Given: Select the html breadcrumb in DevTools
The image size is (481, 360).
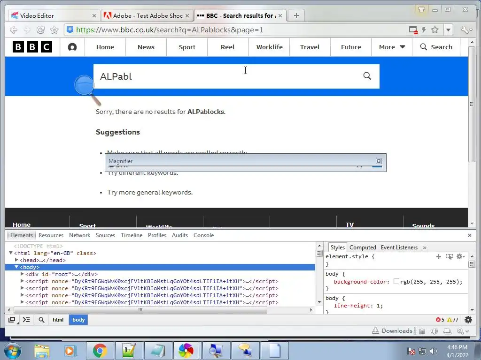Looking at the screenshot, I should coord(58,320).
